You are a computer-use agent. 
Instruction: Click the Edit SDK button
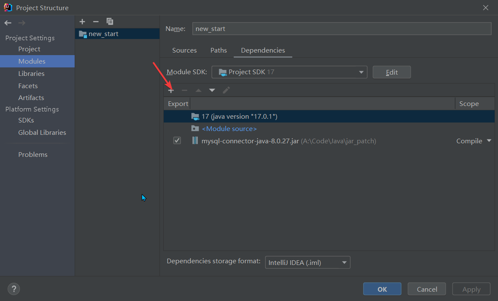[392, 72]
